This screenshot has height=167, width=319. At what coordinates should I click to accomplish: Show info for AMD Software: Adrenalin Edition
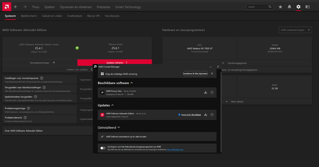tap(212, 115)
